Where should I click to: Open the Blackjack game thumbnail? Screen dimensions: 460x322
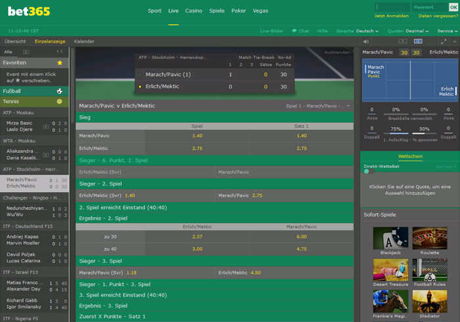[390, 238]
